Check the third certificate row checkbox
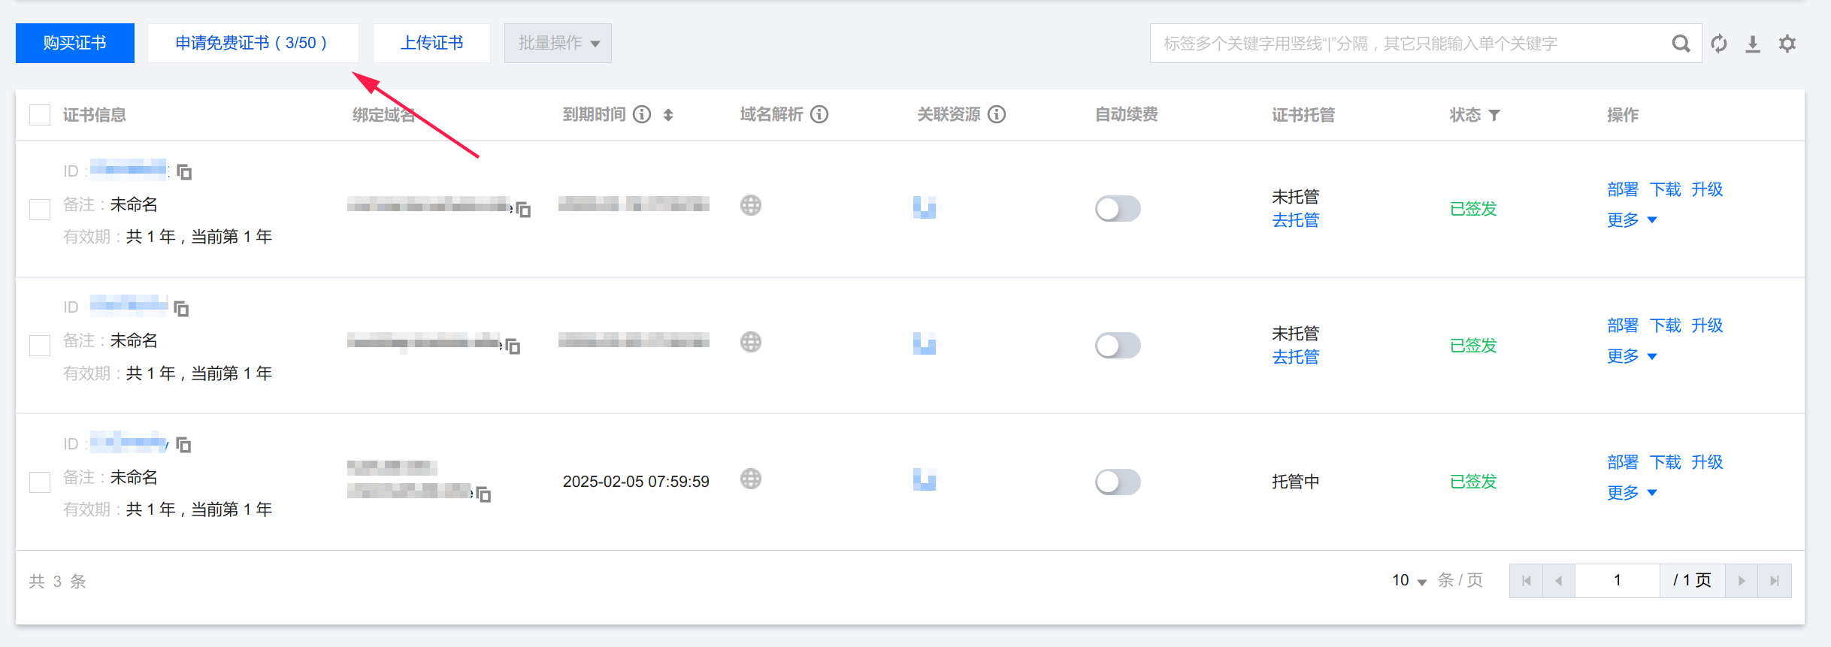 (40, 482)
